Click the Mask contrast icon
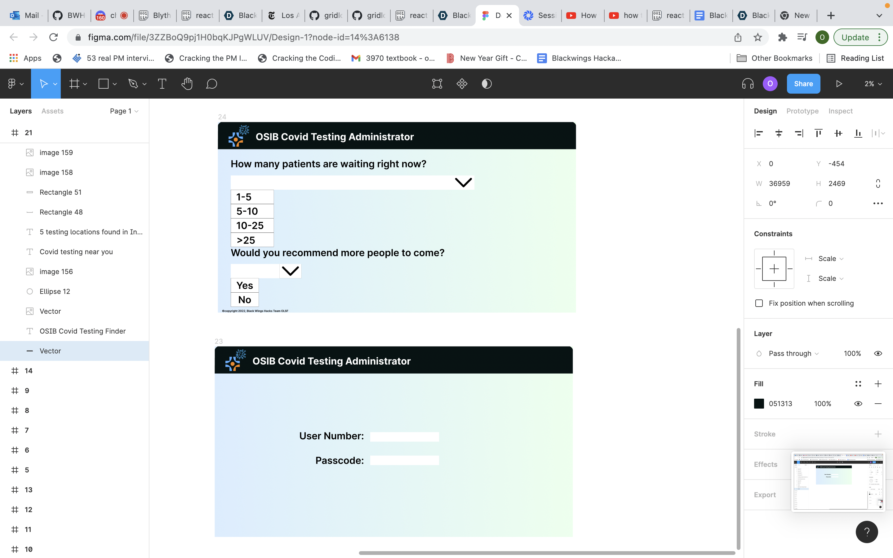Viewport: 893px width, 558px height. click(486, 84)
